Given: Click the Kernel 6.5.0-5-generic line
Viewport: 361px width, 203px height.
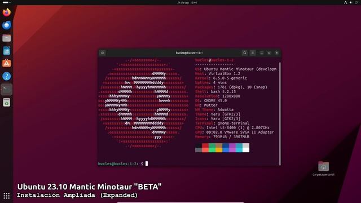Looking at the screenshot, I should click(x=221, y=78).
